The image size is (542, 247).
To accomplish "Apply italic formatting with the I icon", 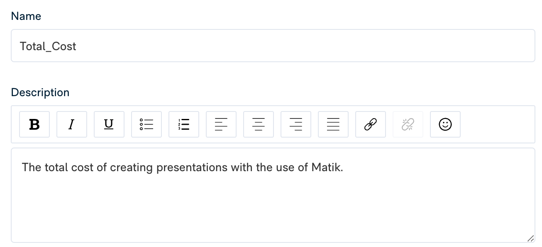I will click(72, 124).
